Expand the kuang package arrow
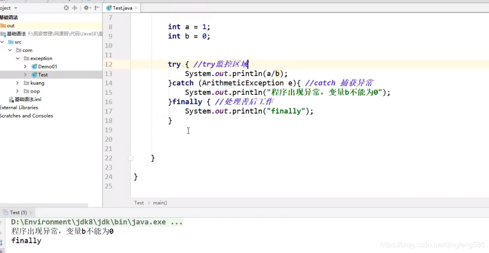This screenshot has width=489, height=253. pyautogui.click(x=18, y=83)
